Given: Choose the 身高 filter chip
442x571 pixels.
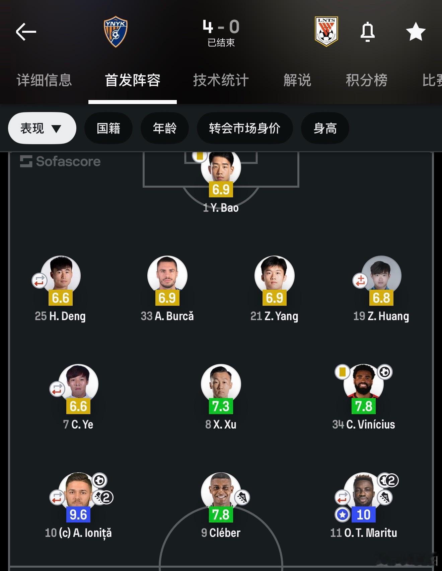Looking at the screenshot, I should pyautogui.click(x=325, y=128).
